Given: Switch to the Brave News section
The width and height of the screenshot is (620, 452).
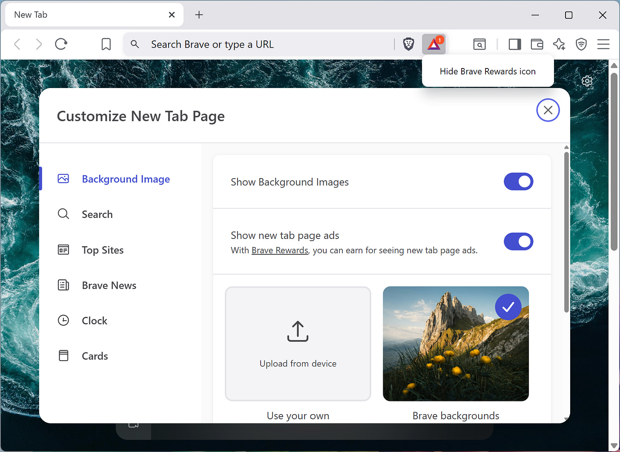Looking at the screenshot, I should coord(109,285).
